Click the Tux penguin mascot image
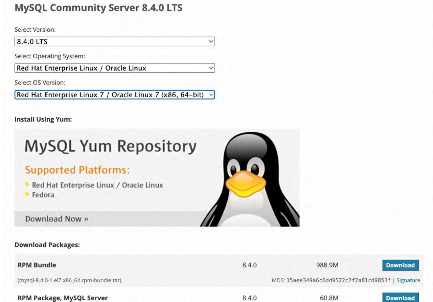 [248, 176]
